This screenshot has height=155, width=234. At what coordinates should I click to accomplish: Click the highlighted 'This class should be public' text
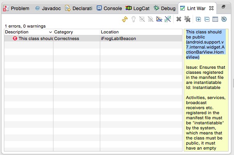click(206, 44)
